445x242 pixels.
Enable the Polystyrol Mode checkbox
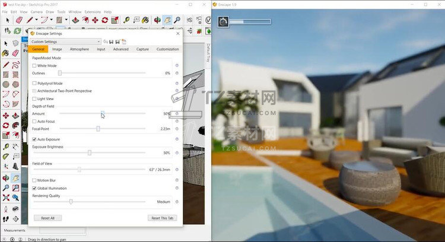click(x=34, y=83)
